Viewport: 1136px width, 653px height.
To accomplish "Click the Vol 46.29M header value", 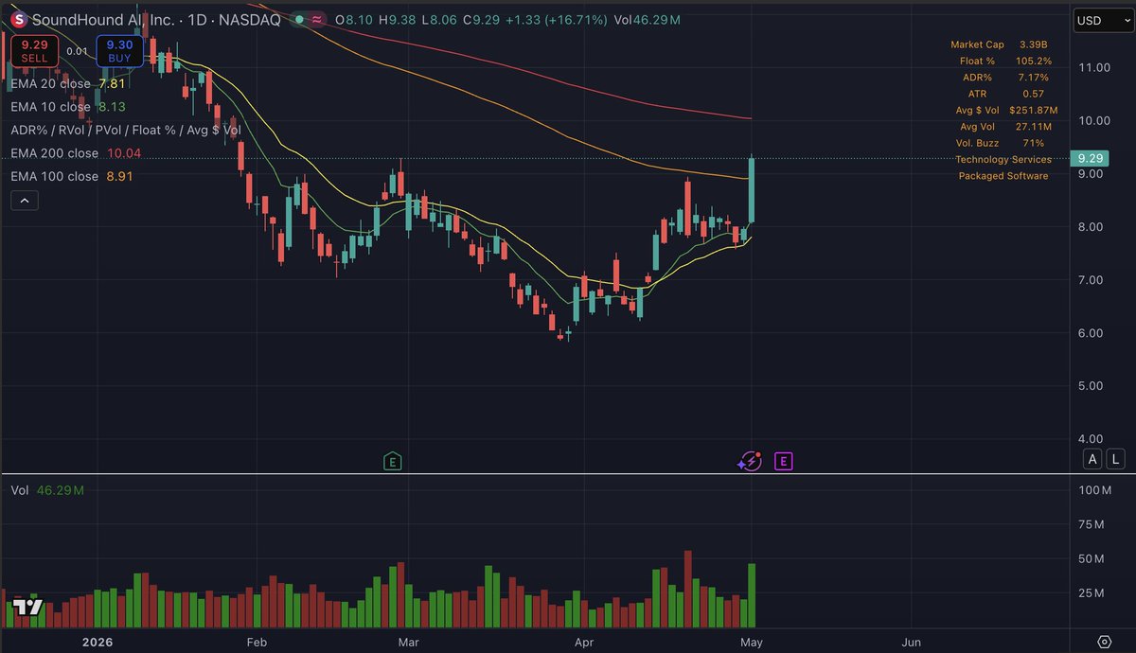I will tap(647, 20).
